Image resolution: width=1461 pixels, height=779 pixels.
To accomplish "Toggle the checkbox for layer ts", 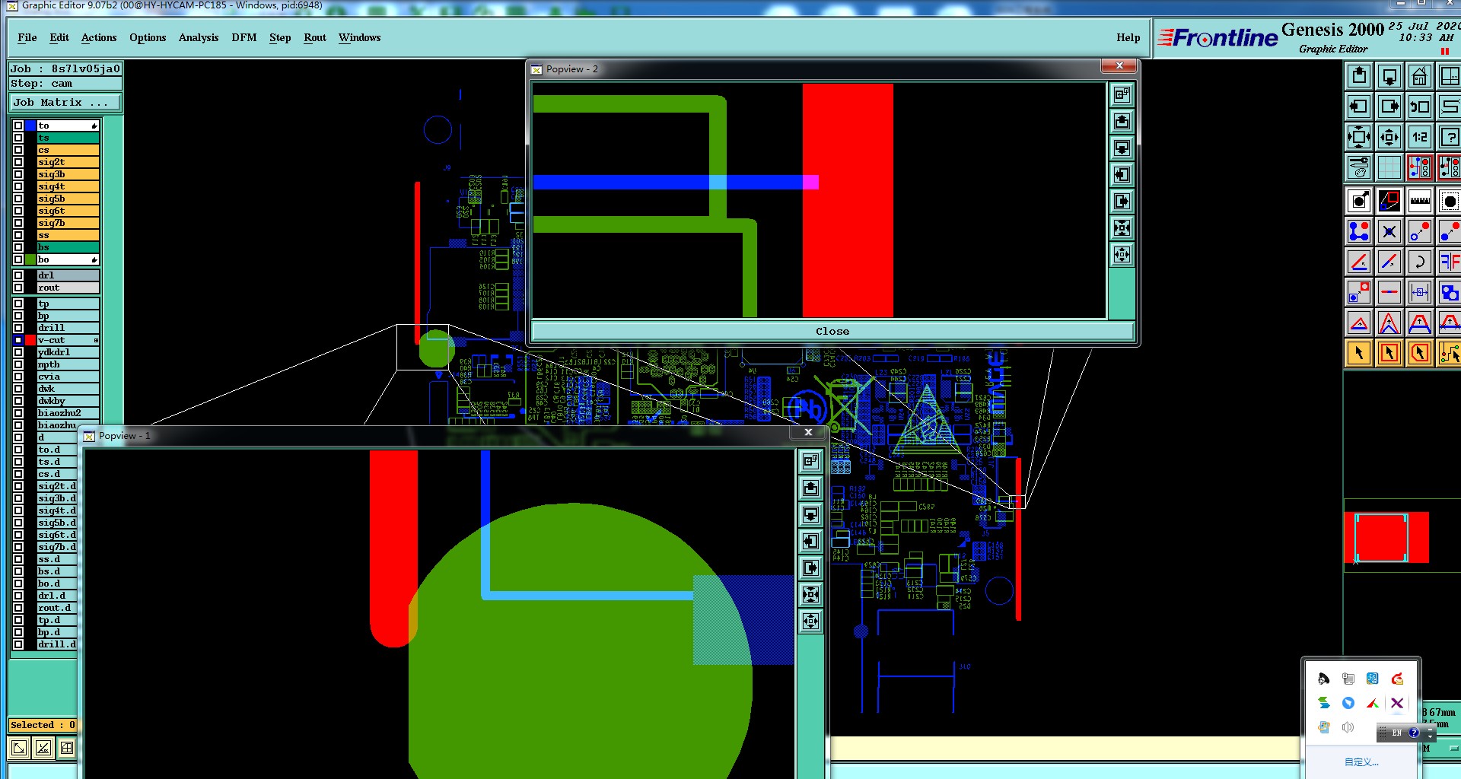I will [x=18, y=138].
